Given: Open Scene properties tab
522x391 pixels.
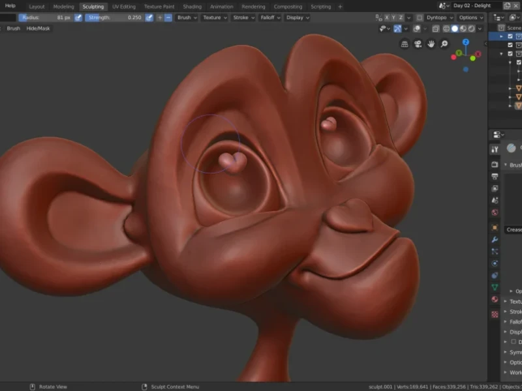Looking at the screenshot, I should [495, 201].
